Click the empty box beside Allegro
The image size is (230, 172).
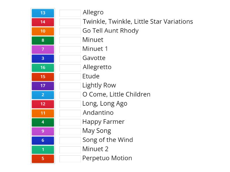[x=70, y=13]
